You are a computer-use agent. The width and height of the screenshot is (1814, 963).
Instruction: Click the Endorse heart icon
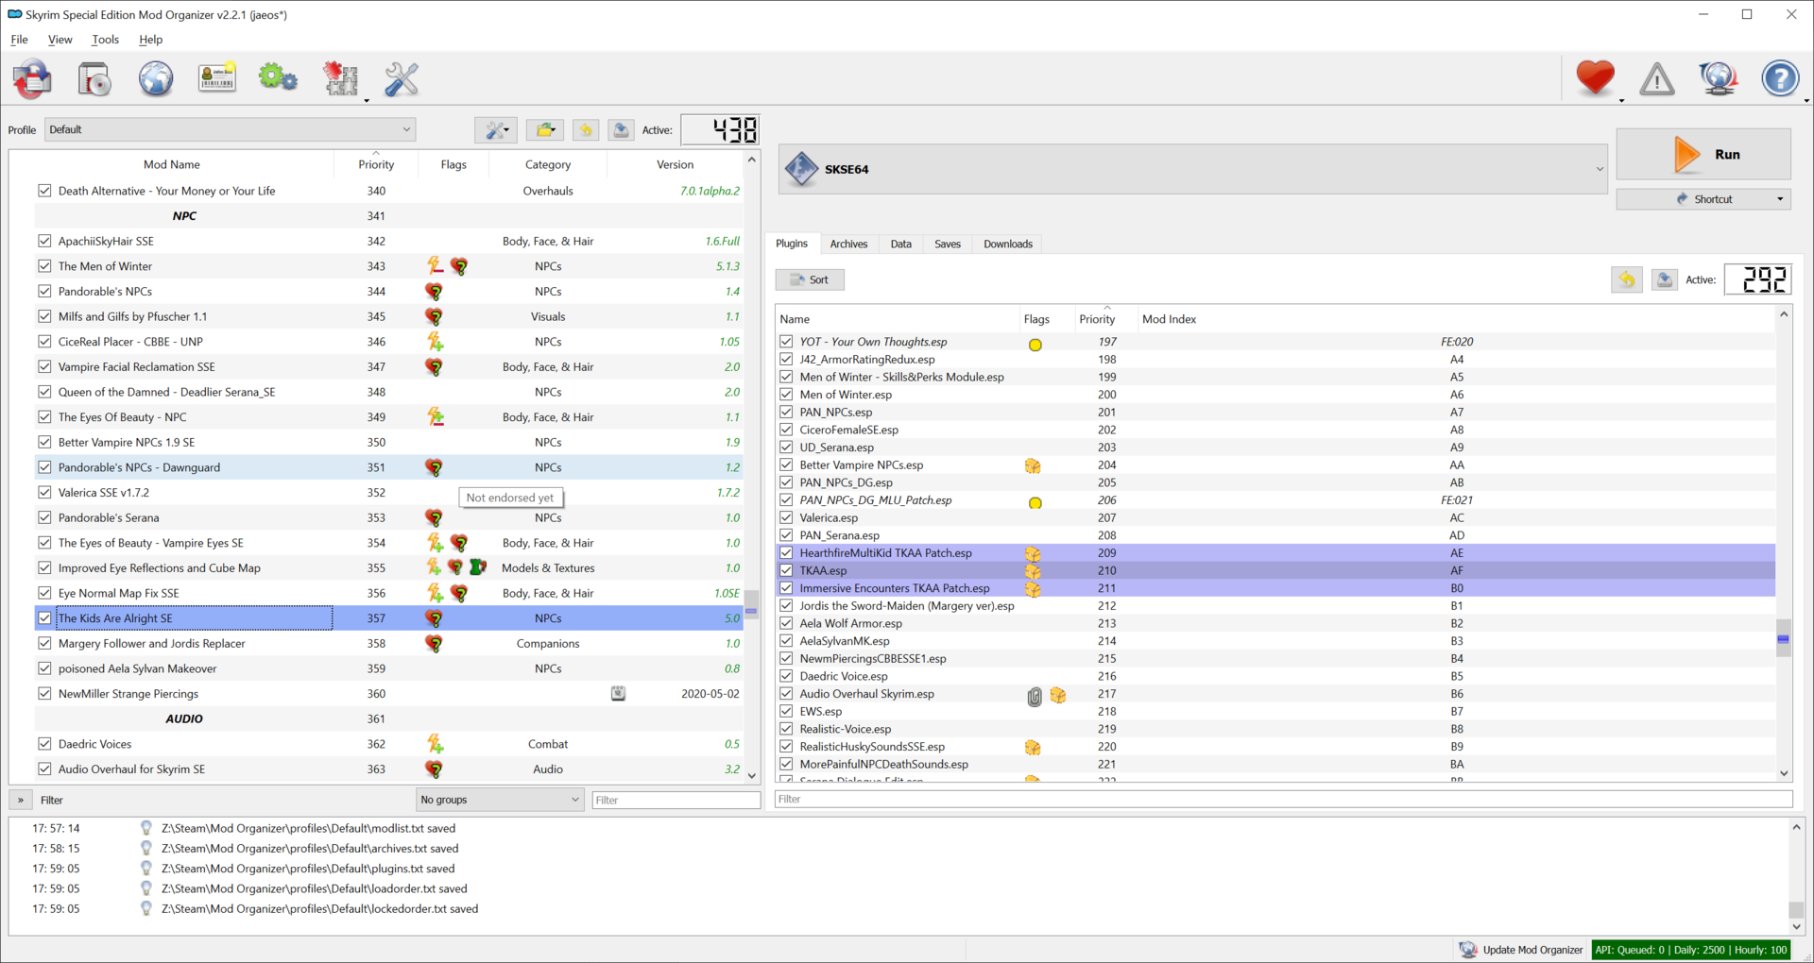[x=1595, y=77]
